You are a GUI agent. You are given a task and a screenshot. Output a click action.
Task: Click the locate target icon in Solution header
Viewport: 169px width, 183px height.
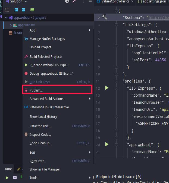tap(67, 1)
